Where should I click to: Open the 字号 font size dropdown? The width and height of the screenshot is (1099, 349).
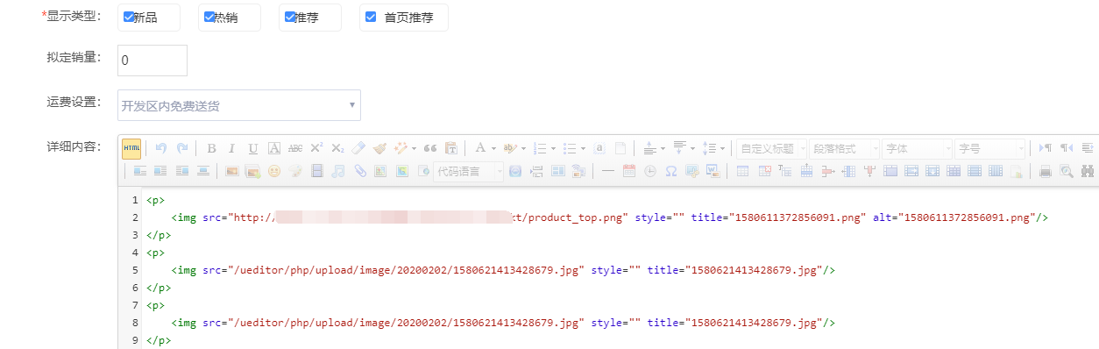click(990, 148)
